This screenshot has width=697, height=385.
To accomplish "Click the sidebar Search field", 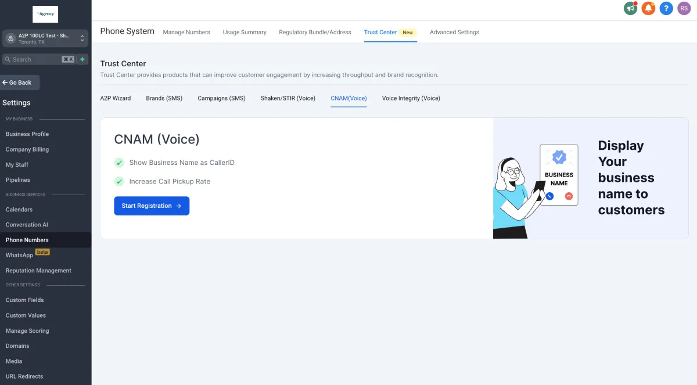I will [39, 59].
